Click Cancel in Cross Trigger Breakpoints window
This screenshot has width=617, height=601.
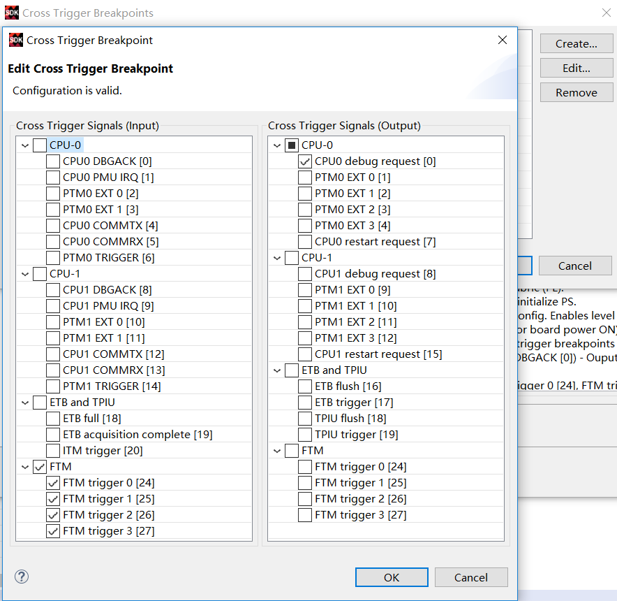[x=575, y=266]
